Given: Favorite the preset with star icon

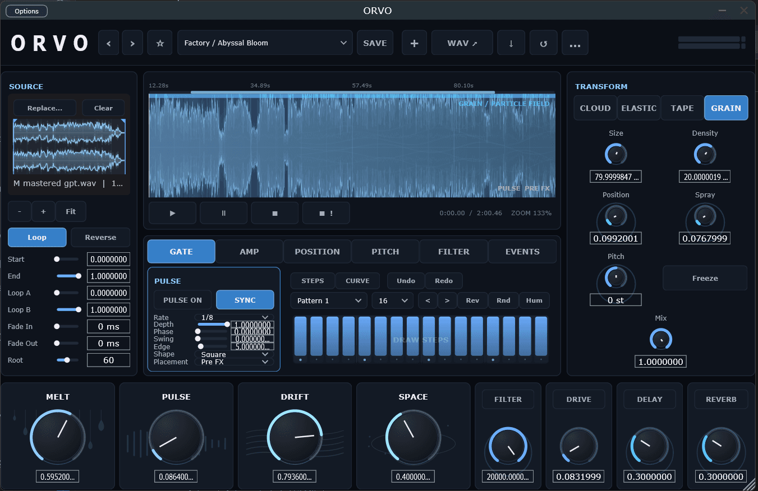Looking at the screenshot, I should coord(160,43).
